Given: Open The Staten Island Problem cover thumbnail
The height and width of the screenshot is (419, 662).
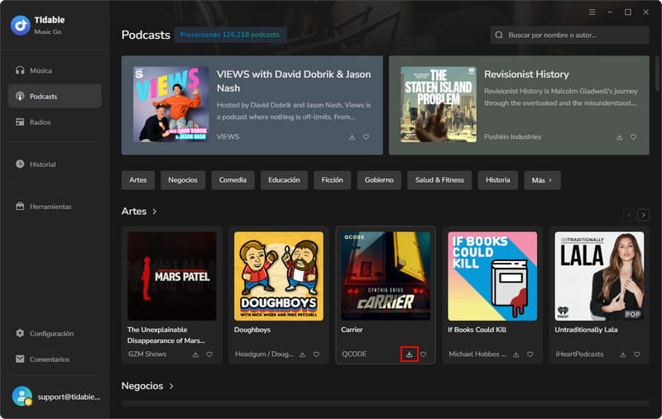Looking at the screenshot, I should [439, 104].
